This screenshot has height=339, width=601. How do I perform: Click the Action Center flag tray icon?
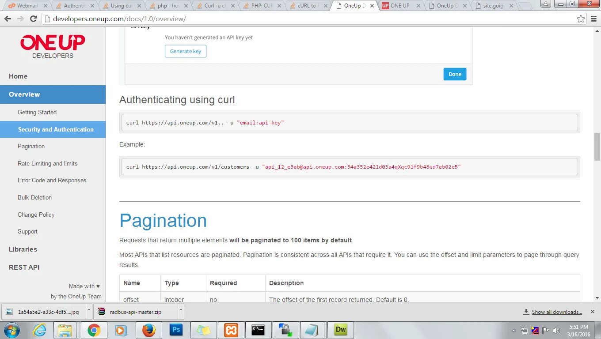click(x=546, y=330)
